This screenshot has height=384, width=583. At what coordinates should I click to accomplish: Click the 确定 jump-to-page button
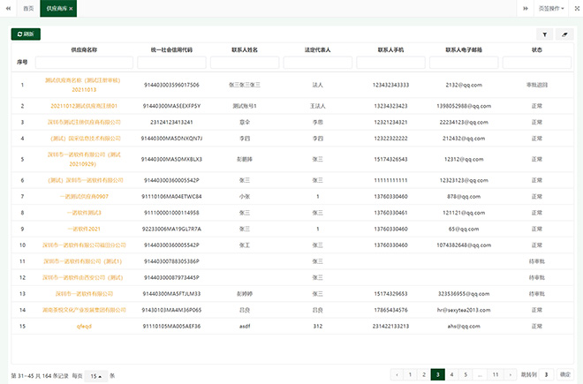(x=565, y=374)
